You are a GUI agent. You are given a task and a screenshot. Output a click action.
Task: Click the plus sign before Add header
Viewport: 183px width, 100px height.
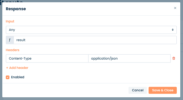tap(7, 68)
